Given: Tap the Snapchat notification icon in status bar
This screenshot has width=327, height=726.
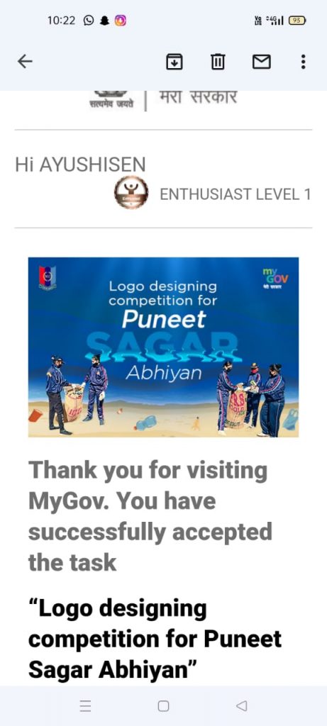Looking at the screenshot, I should (104, 21).
